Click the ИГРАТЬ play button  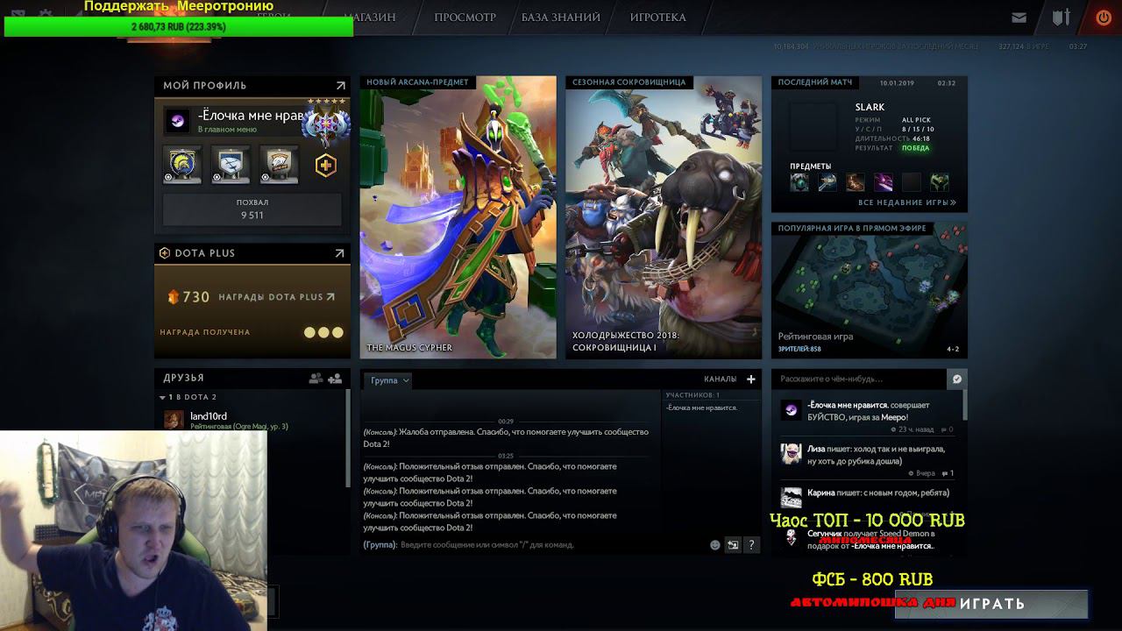(x=991, y=604)
